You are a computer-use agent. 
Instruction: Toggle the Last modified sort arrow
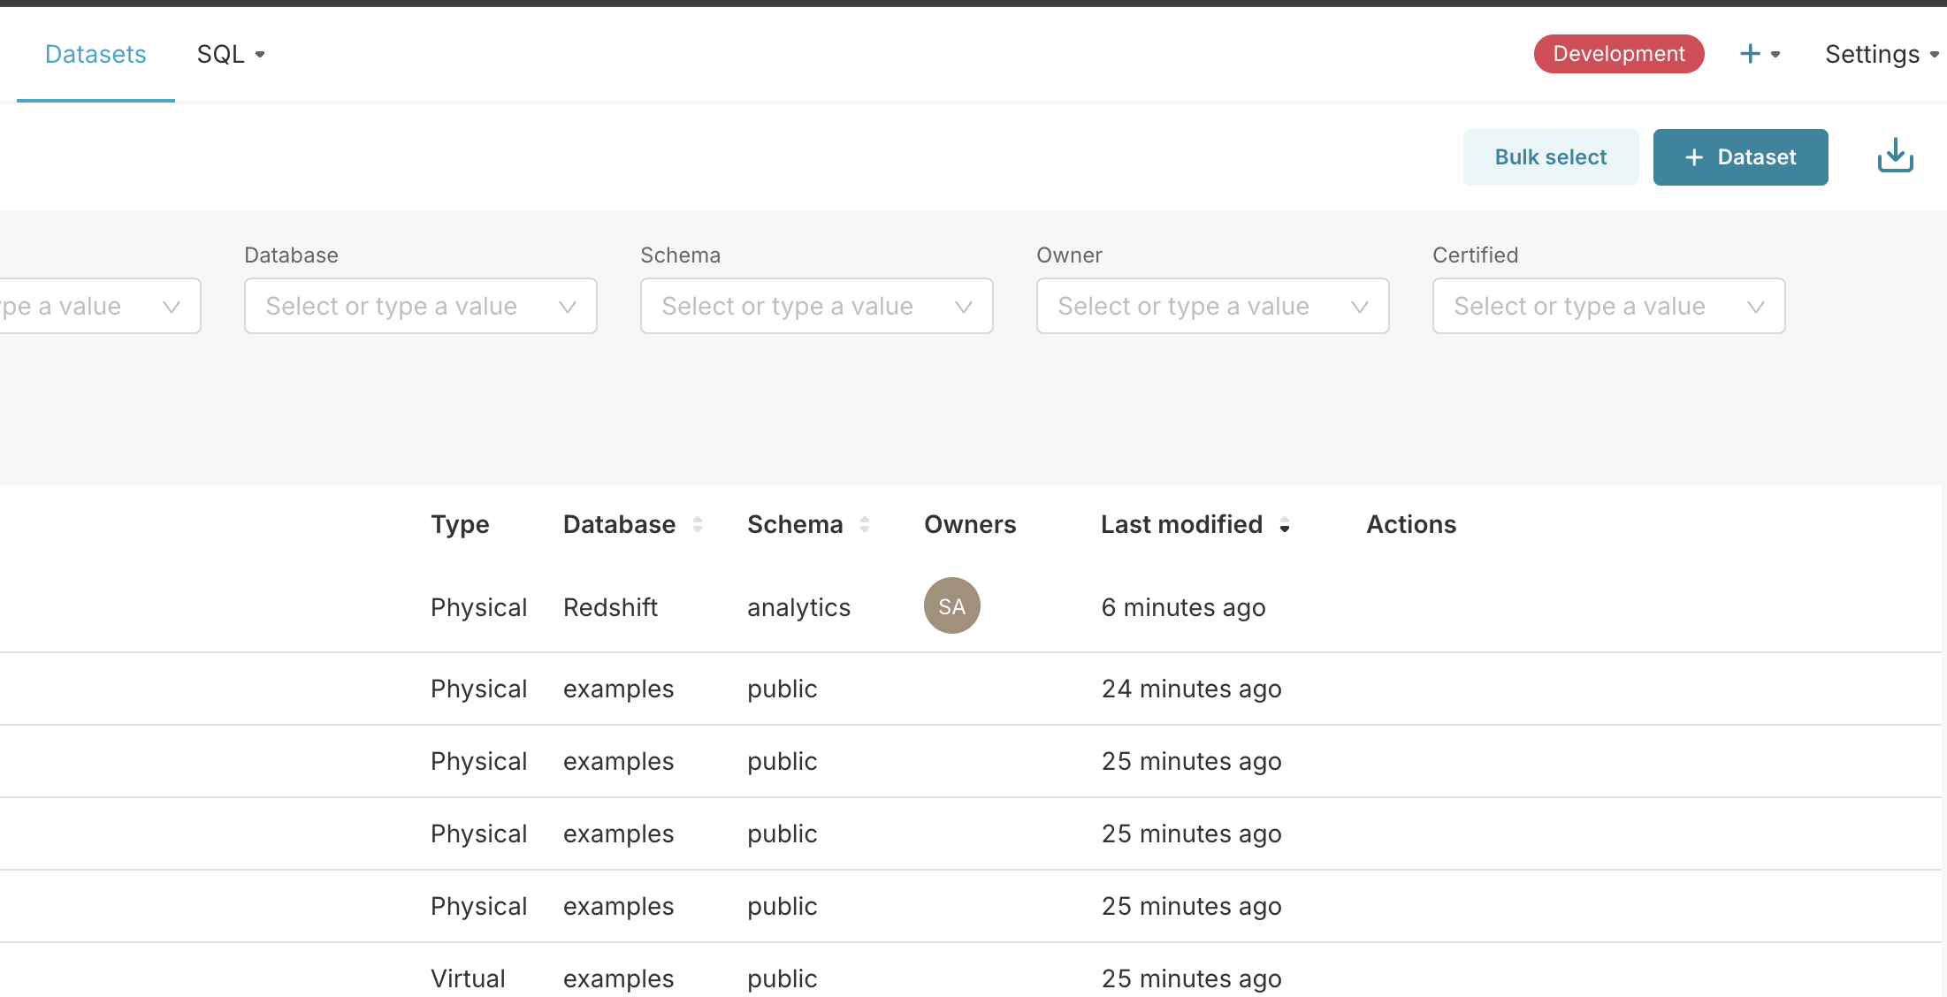point(1285,525)
